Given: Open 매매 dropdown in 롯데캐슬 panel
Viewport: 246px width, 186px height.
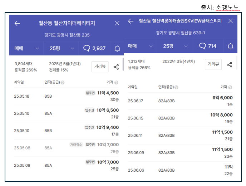Looking at the screenshot, I should [x=140, y=46].
